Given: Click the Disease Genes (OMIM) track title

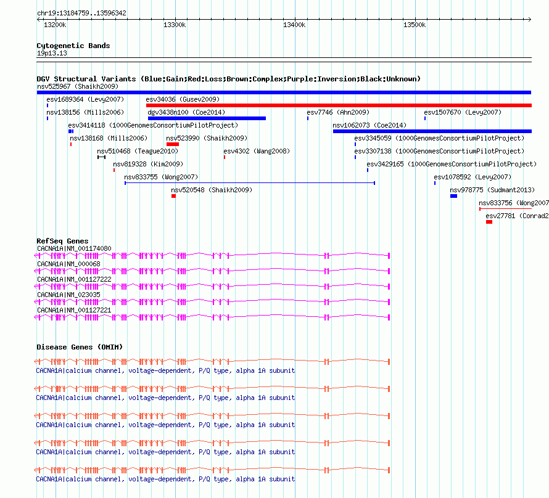Looking at the screenshot, I should [x=80, y=347].
